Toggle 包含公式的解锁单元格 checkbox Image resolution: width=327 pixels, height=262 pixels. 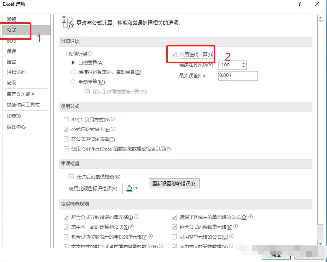tap(174, 227)
